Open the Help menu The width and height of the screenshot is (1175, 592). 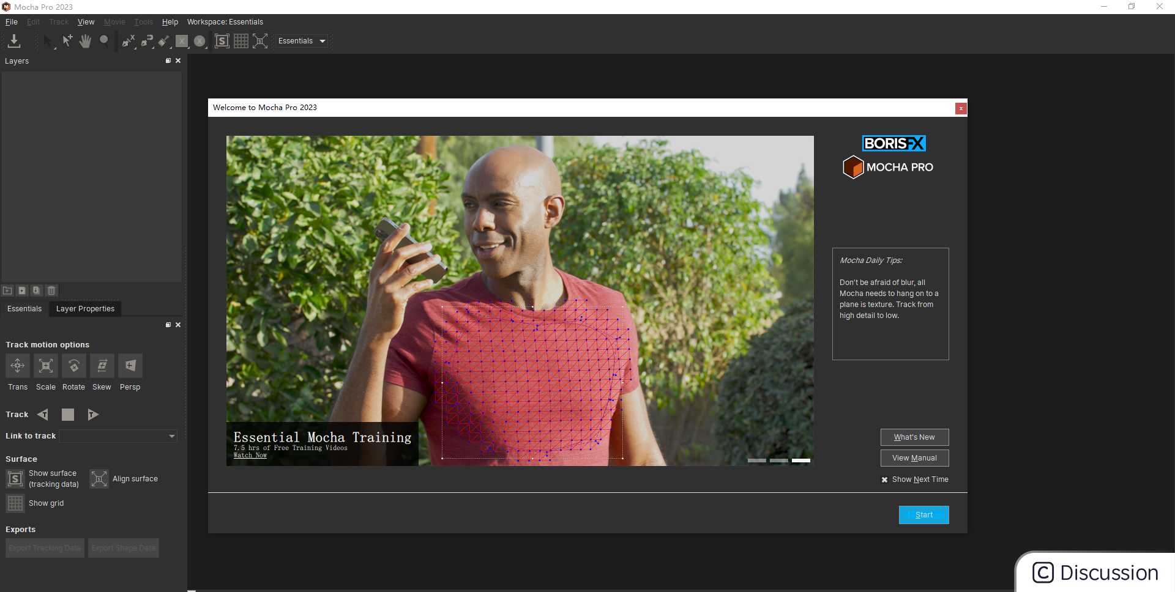(170, 22)
